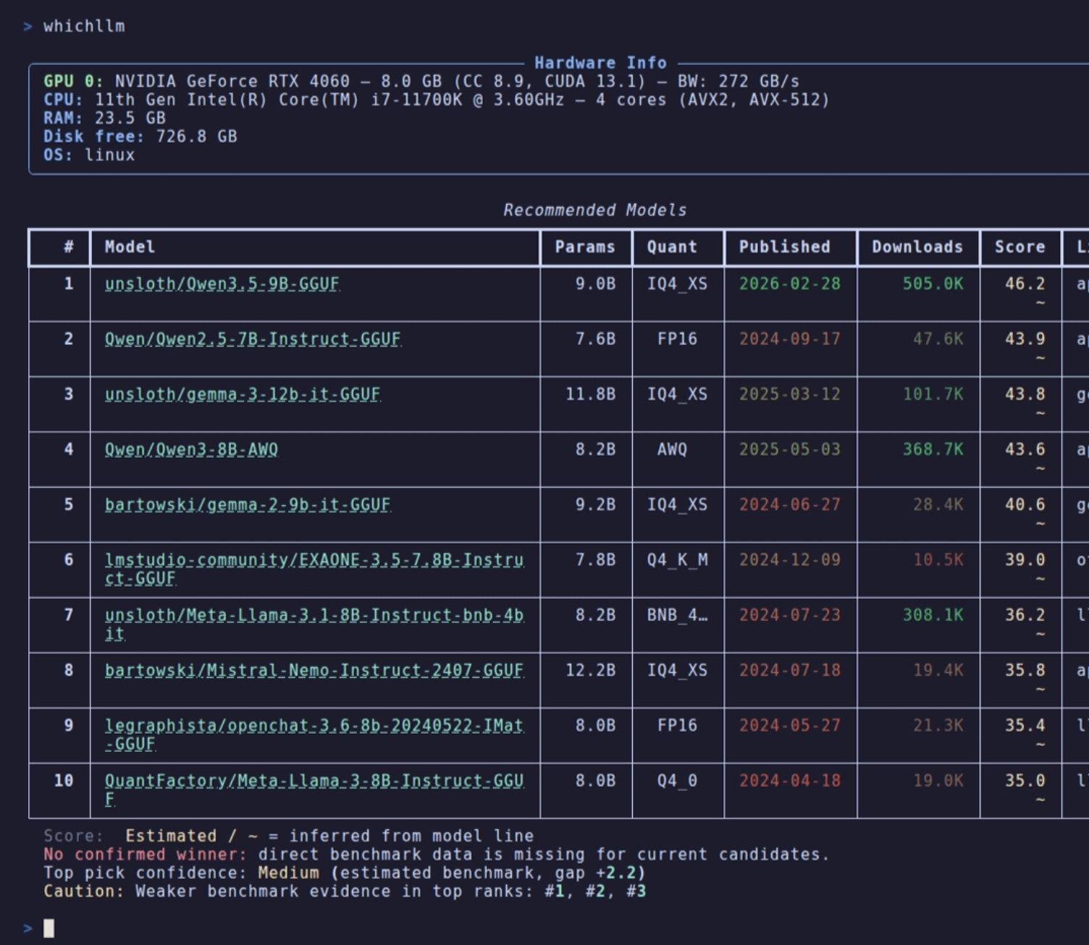
Task: Click the terminal cursor at the bottom prompt
Action: [x=49, y=928]
